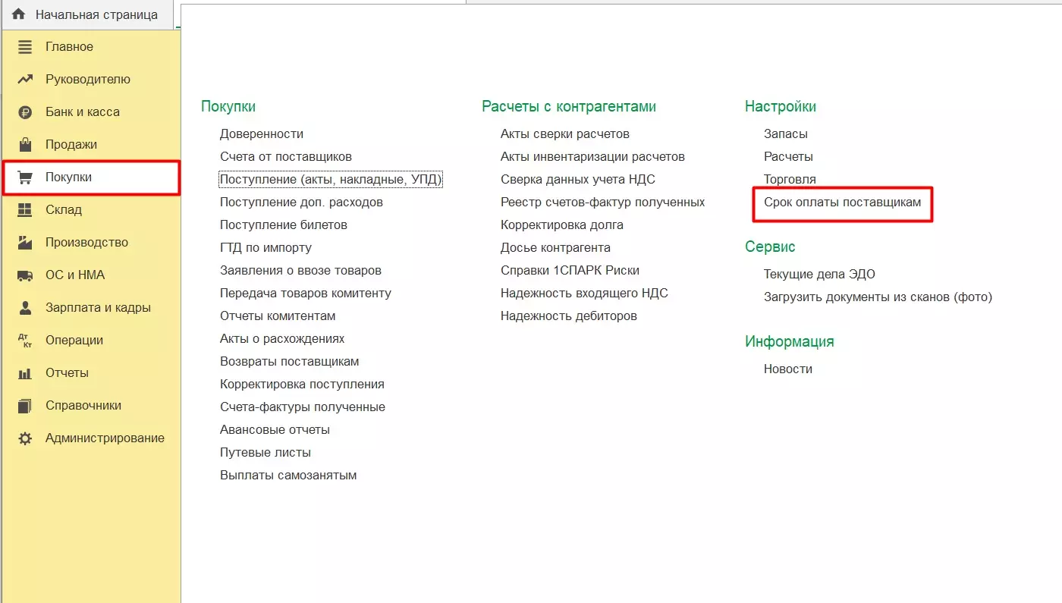The width and height of the screenshot is (1062, 603).
Task: Click the grid icon beside Склад
Action: (25, 210)
